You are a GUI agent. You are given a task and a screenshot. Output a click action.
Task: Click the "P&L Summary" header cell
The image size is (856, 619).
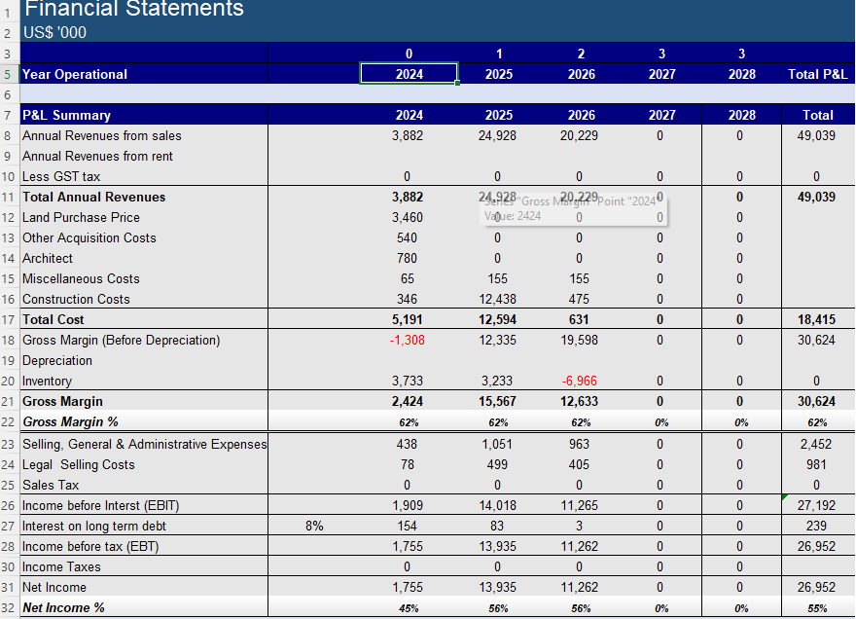click(x=66, y=115)
